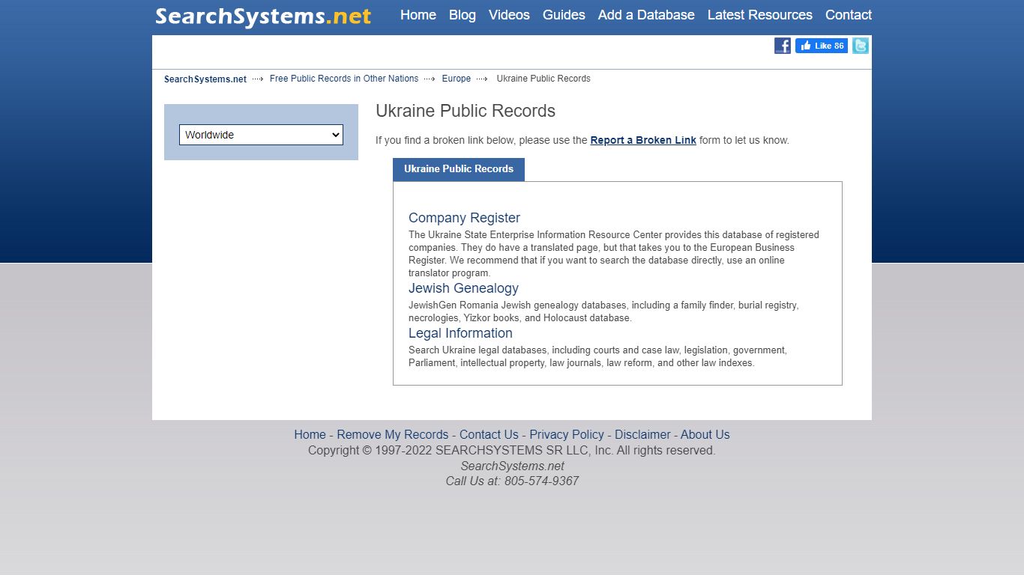The width and height of the screenshot is (1024, 575).
Task: Open the Privacy Policy footer link
Action: coord(567,434)
